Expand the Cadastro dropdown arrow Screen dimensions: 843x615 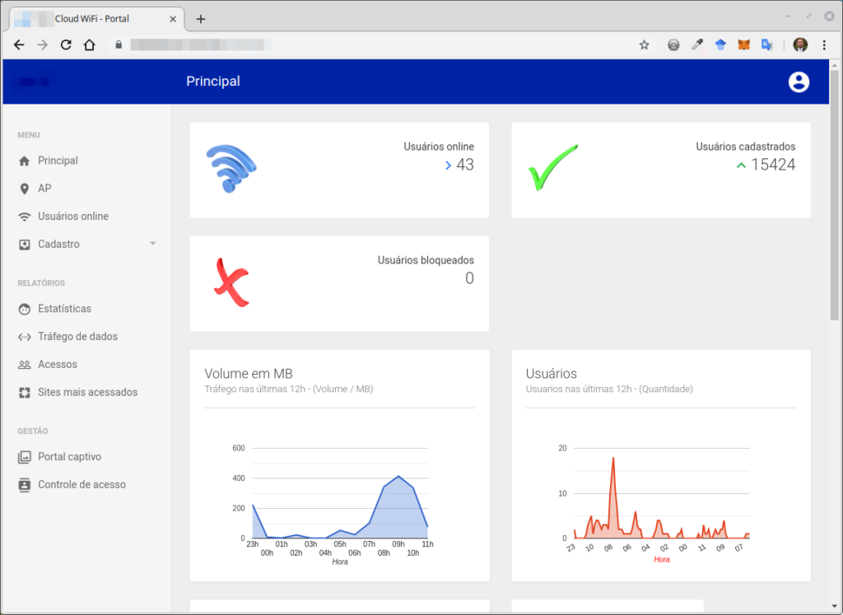coord(152,245)
